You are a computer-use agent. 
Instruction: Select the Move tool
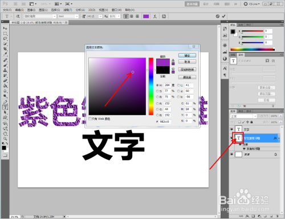[5, 29]
